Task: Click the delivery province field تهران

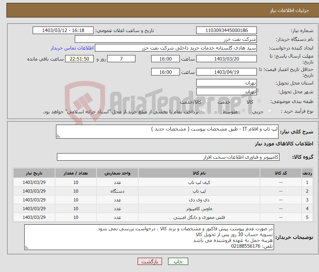Action: [226, 83]
